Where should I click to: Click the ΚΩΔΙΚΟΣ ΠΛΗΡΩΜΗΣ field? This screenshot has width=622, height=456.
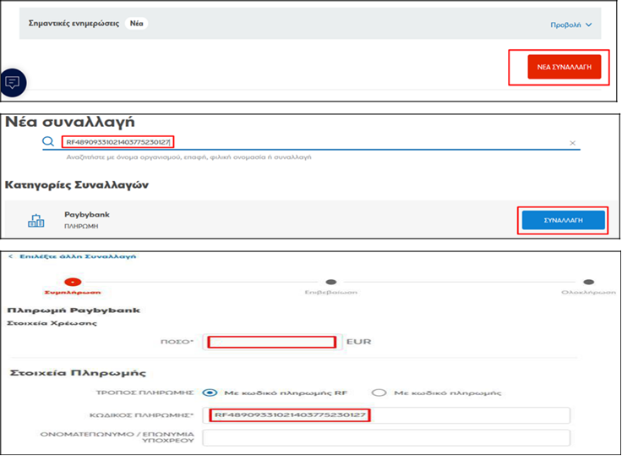(386, 415)
